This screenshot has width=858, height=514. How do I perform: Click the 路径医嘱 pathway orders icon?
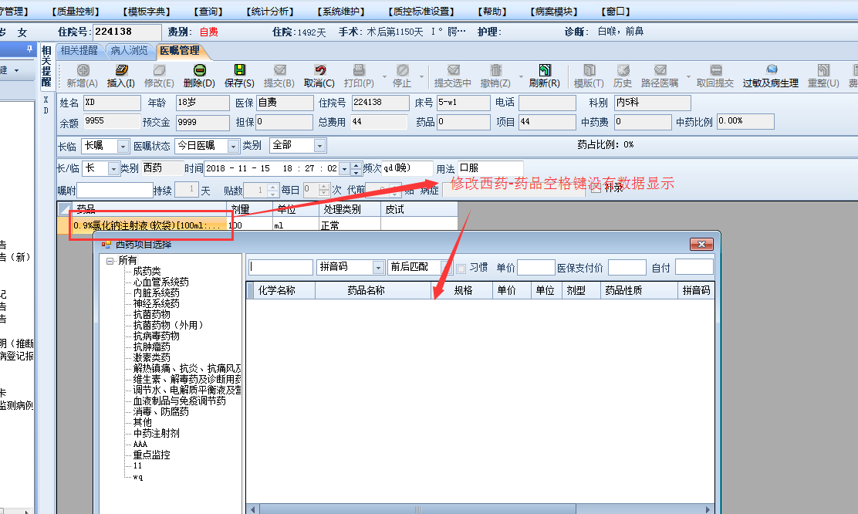pyautogui.click(x=660, y=70)
